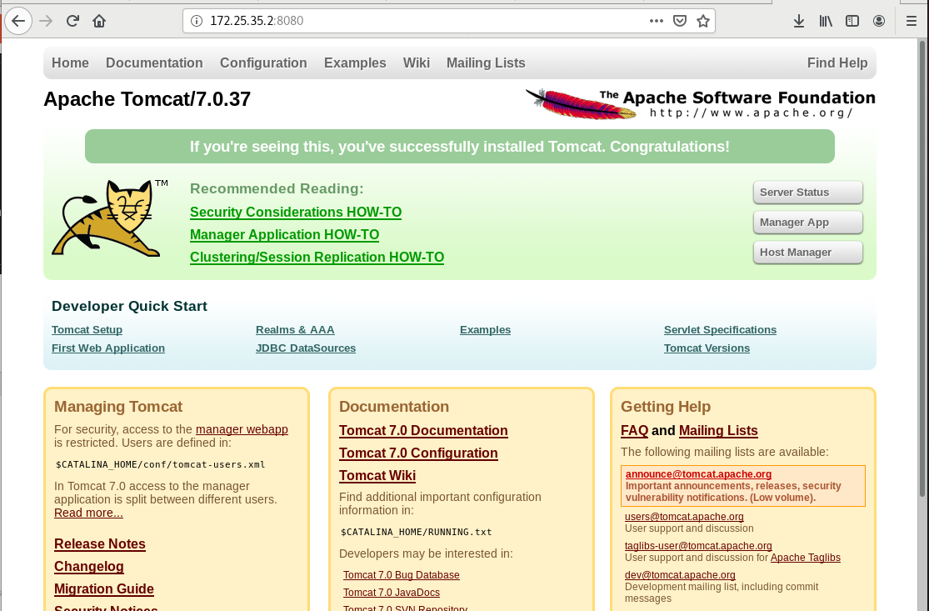The width and height of the screenshot is (929, 611).
Task: Open Manager Application HOW-TO link
Action: (x=284, y=235)
